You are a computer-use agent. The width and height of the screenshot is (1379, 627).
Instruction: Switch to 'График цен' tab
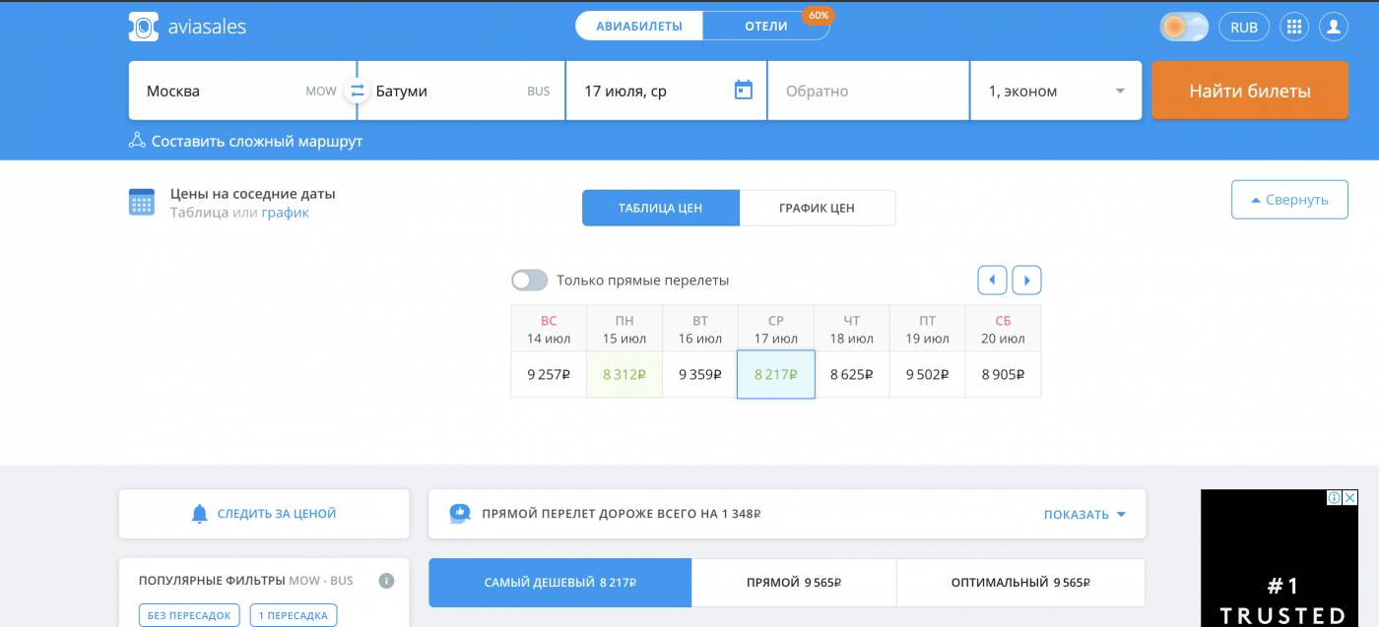tap(817, 208)
